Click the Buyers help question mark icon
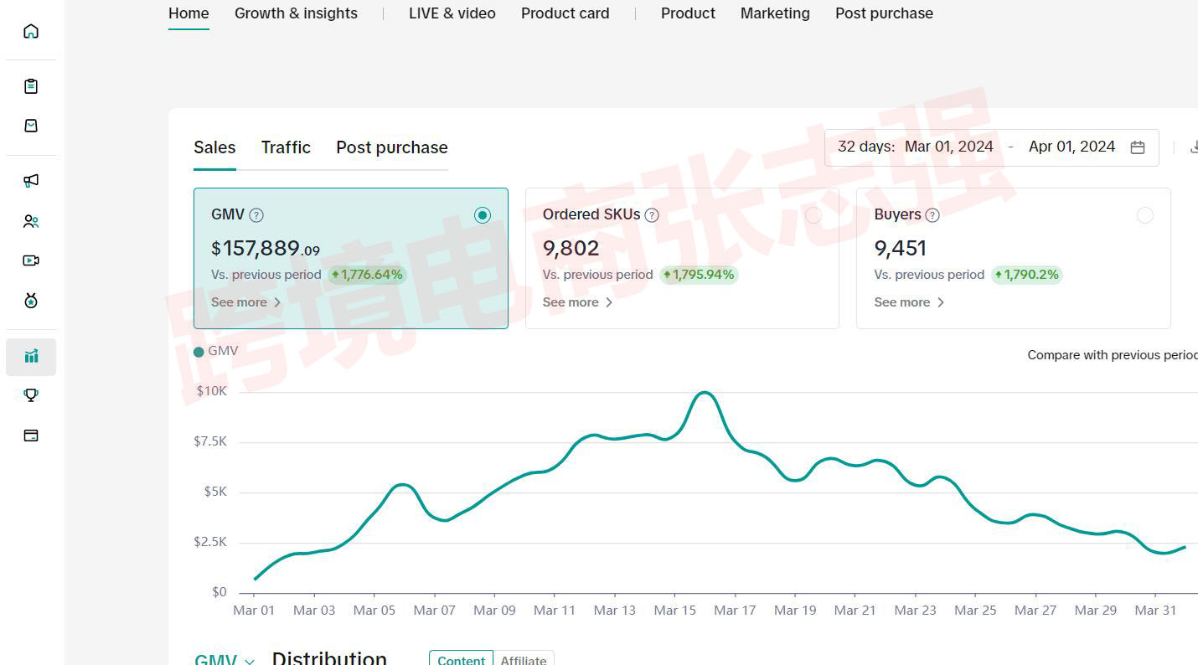The image size is (1198, 665). pos(932,215)
